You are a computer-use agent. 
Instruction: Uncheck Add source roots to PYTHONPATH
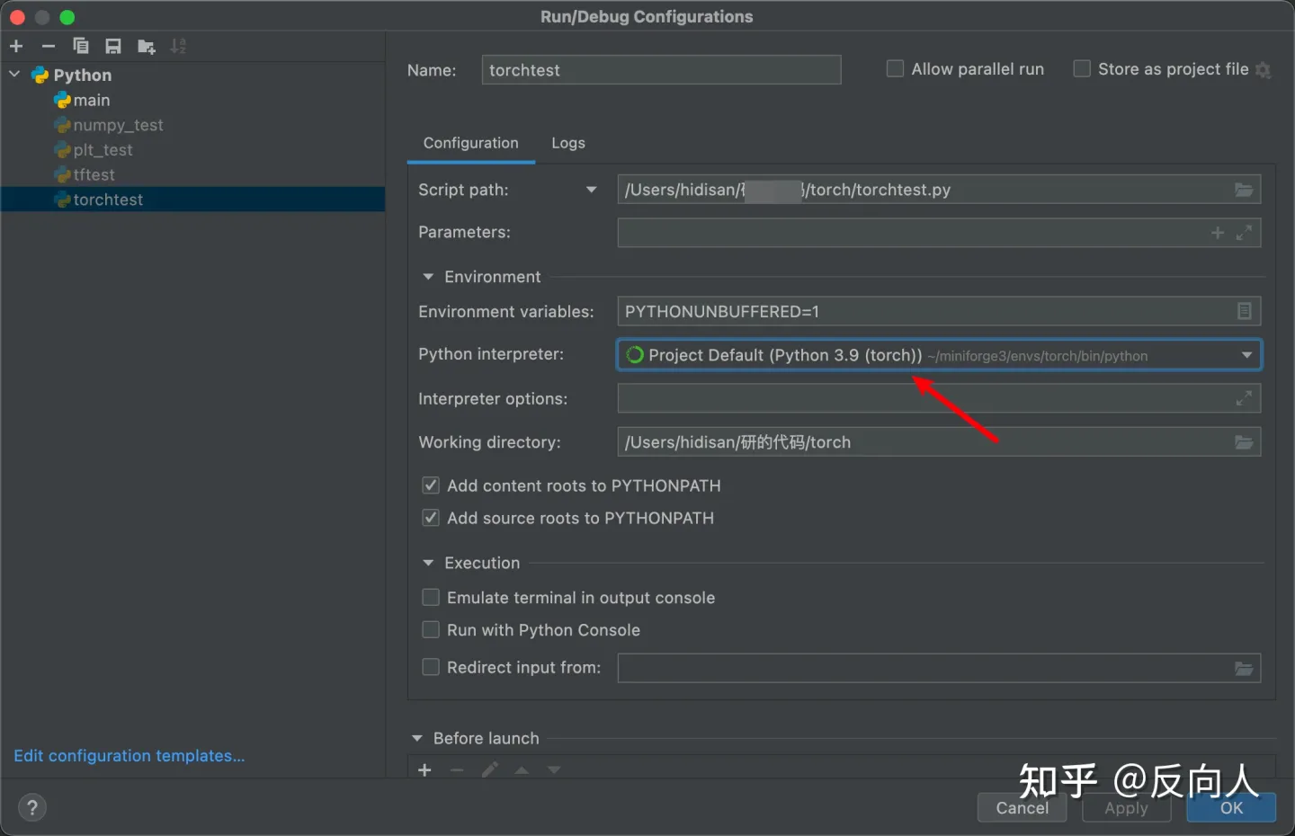pos(431,518)
